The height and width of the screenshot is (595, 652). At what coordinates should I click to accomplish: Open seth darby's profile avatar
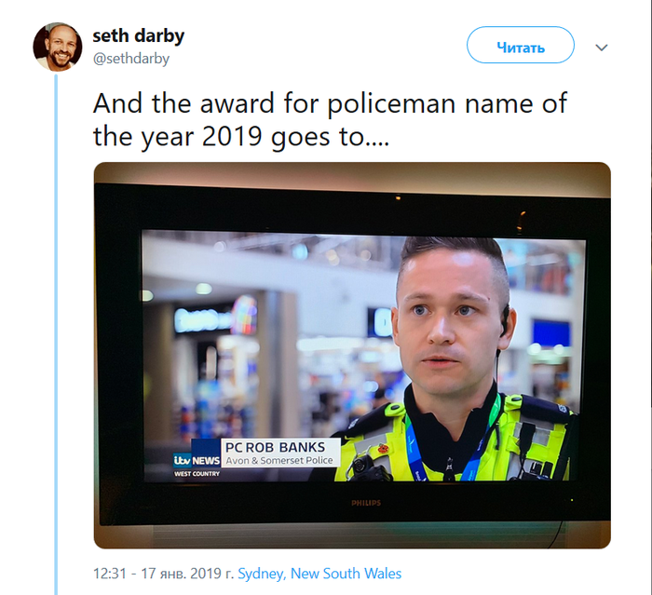(x=58, y=47)
